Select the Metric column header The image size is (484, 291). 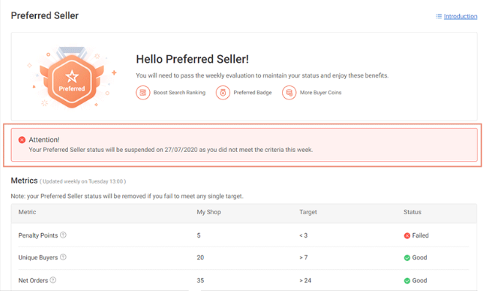click(27, 212)
